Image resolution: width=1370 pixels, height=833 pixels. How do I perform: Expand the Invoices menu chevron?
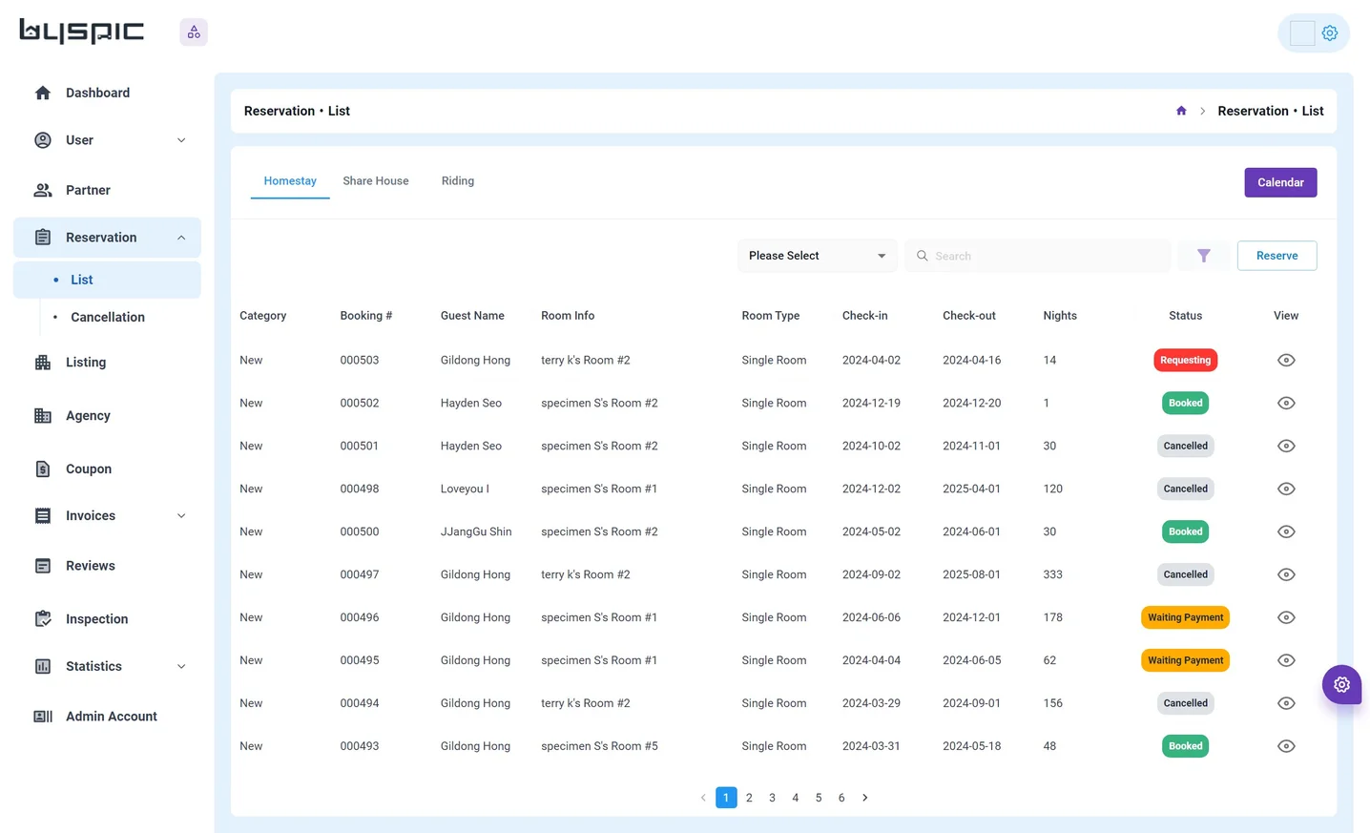click(x=181, y=516)
